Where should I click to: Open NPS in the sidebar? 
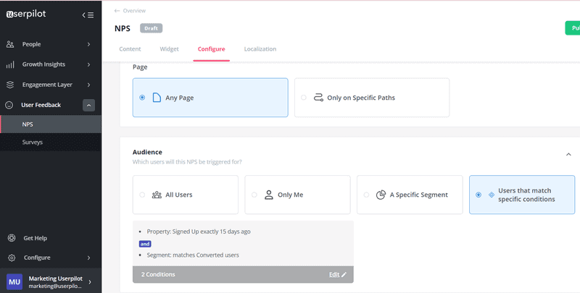pyautogui.click(x=51, y=124)
